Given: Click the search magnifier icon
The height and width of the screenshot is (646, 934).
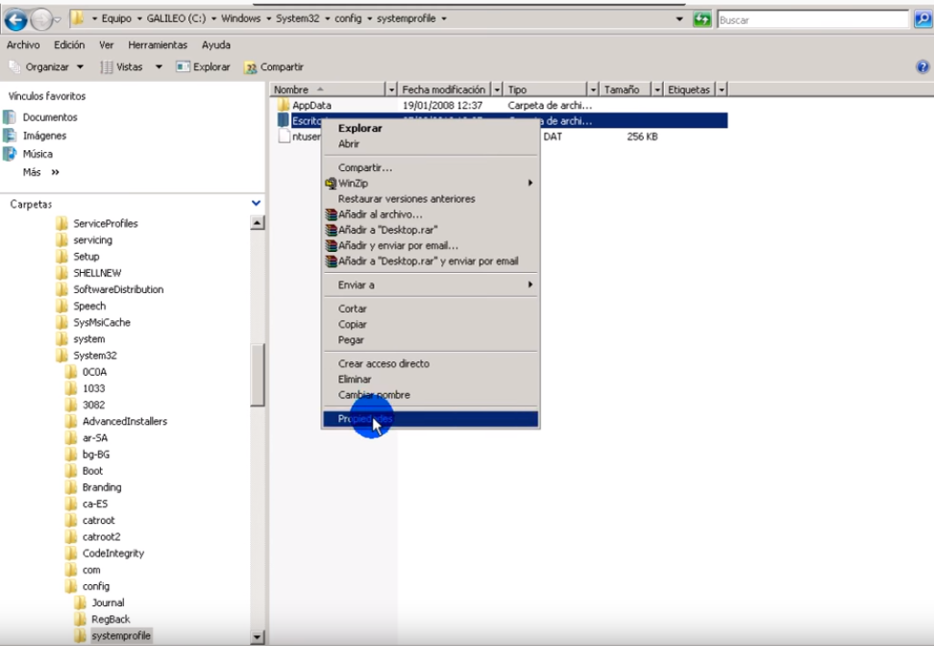Looking at the screenshot, I should [923, 19].
